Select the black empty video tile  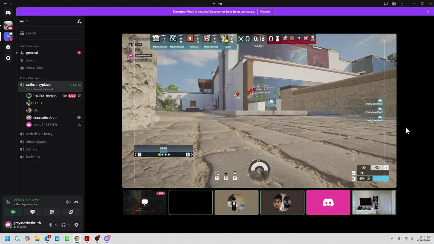click(191, 202)
